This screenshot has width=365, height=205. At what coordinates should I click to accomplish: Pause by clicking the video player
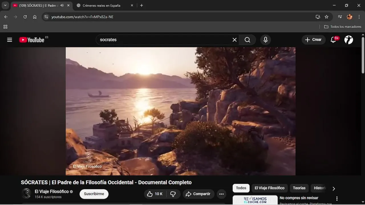[181, 111]
